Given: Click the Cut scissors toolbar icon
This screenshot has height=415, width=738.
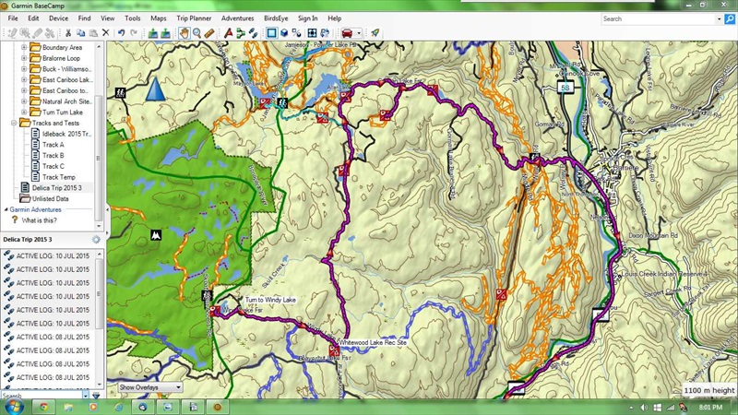Looking at the screenshot, I should pyautogui.click(x=68, y=33).
